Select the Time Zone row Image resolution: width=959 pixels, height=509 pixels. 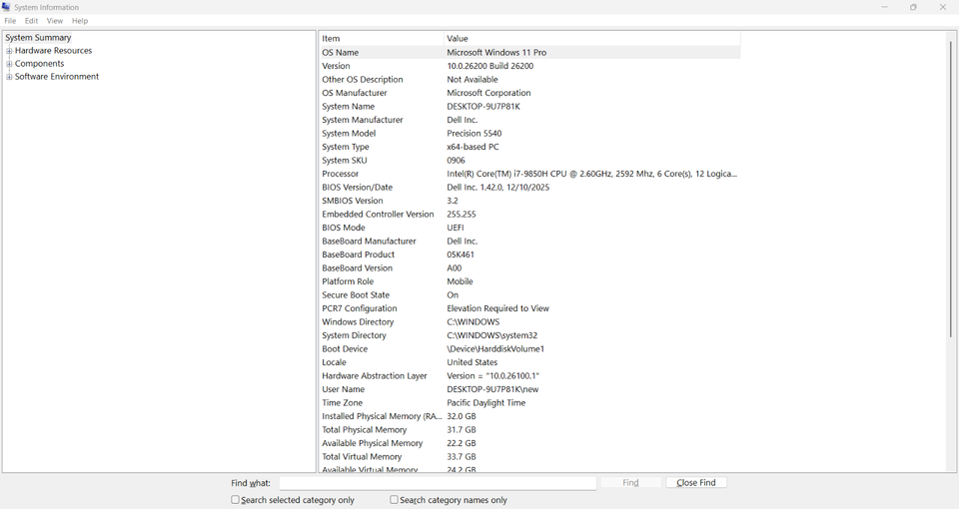(529, 402)
